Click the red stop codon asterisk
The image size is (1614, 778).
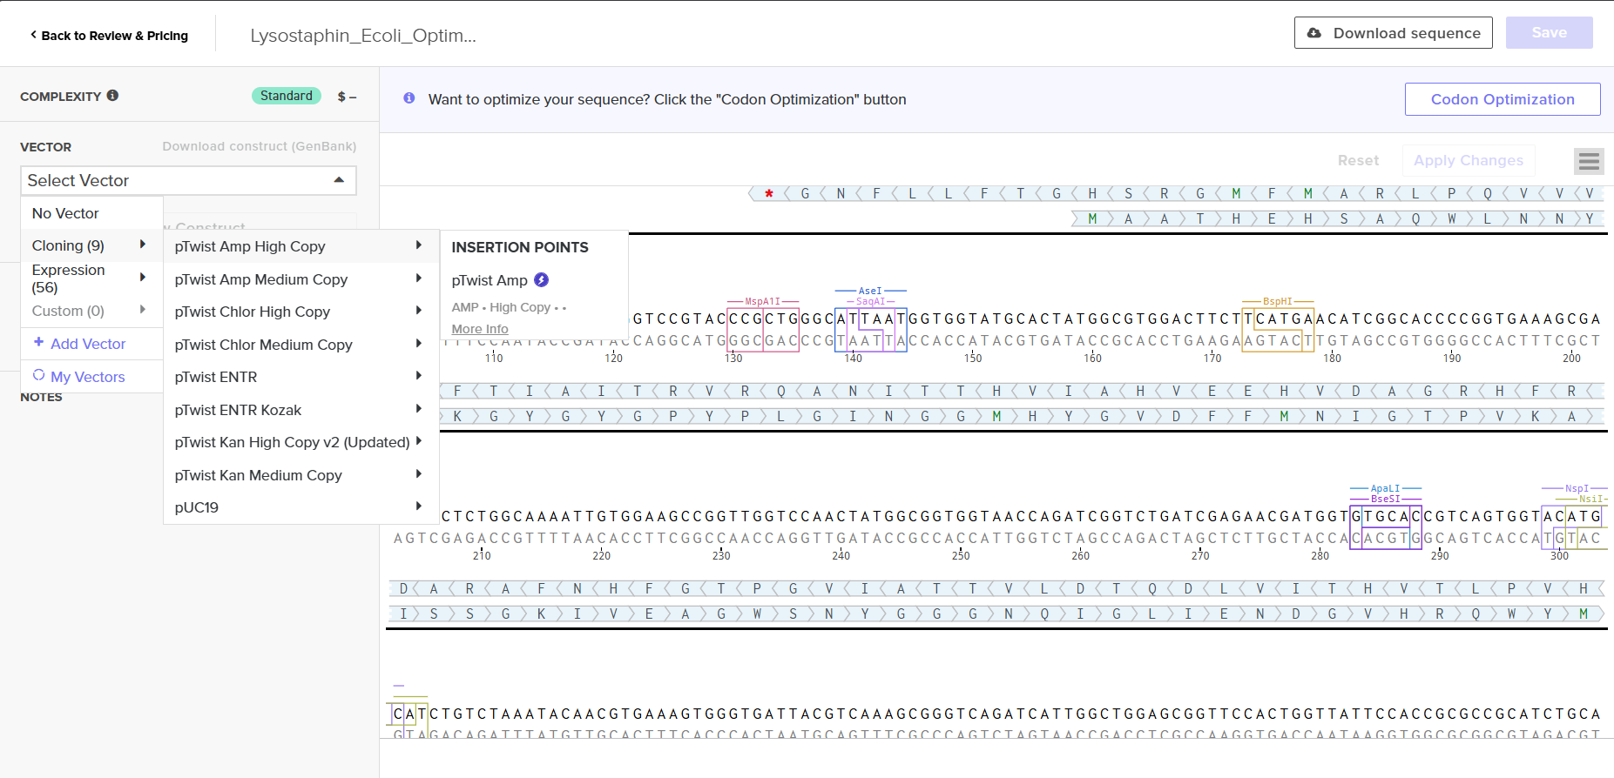click(768, 194)
